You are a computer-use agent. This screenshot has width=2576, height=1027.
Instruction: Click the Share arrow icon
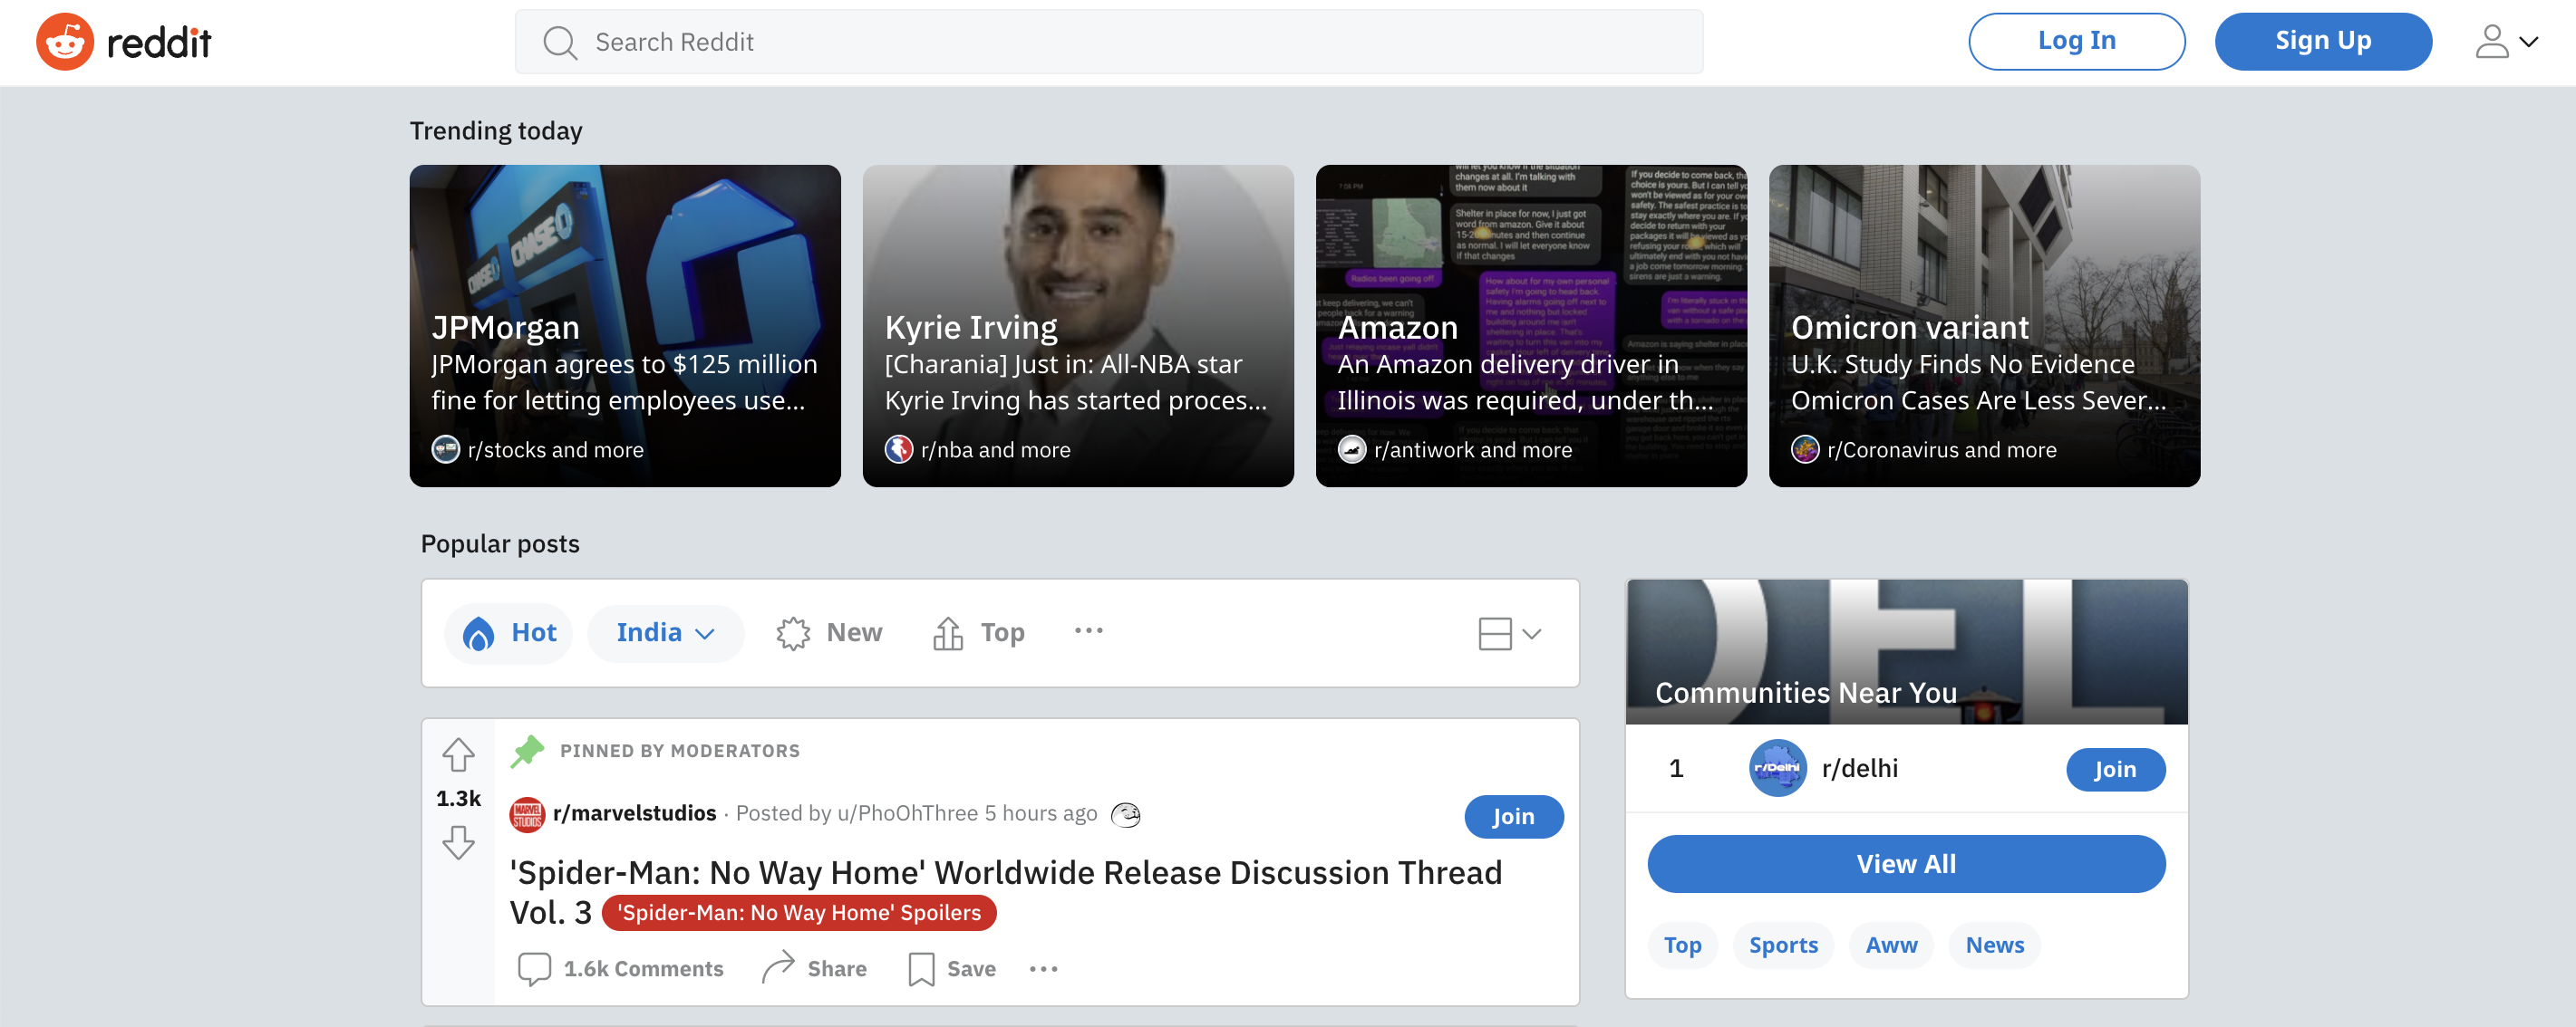[778, 968]
